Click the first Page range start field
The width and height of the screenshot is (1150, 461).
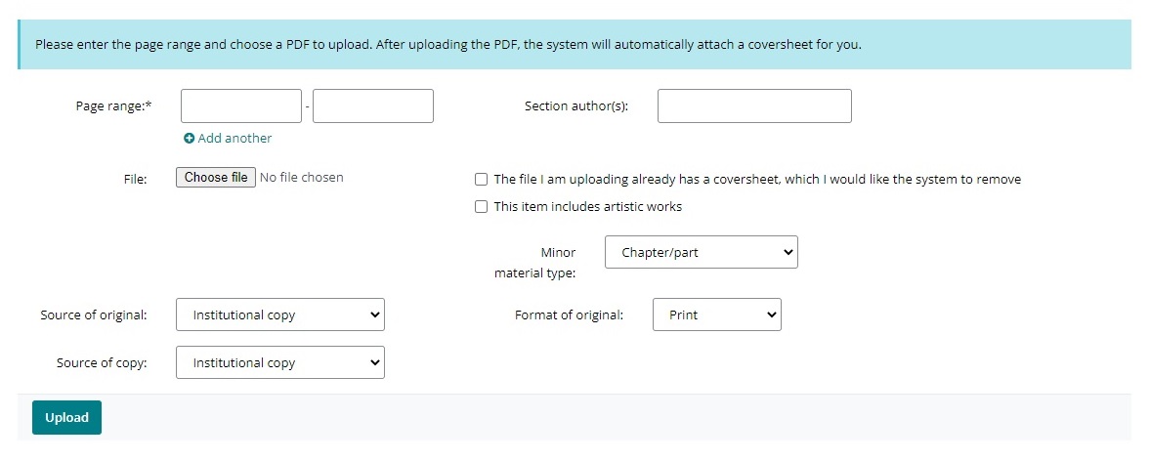(241, 106)
